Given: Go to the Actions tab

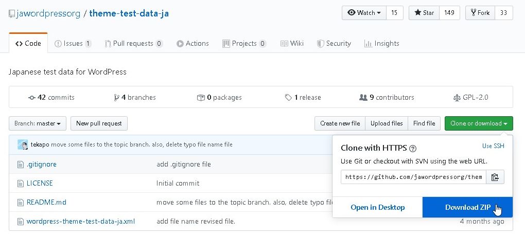Looking at the screenshot, I should pyautogui.click(x=192, y=43).
